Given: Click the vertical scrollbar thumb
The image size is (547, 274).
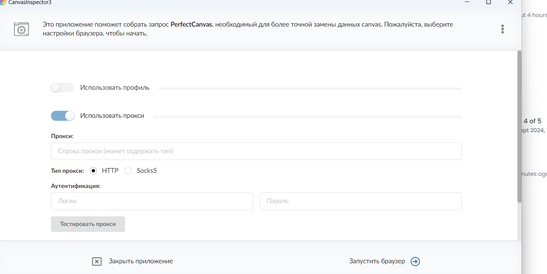Looking at the screenshot, I should tap(519, 126).
